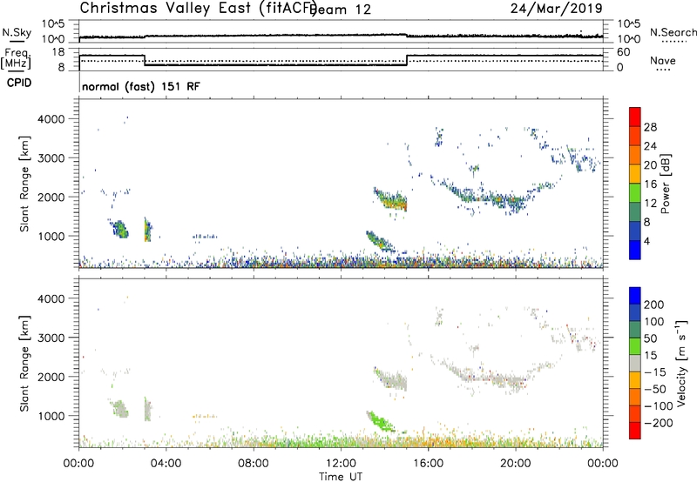Pick the Power colorbar segment between 24 and 28

click(635, 136)
